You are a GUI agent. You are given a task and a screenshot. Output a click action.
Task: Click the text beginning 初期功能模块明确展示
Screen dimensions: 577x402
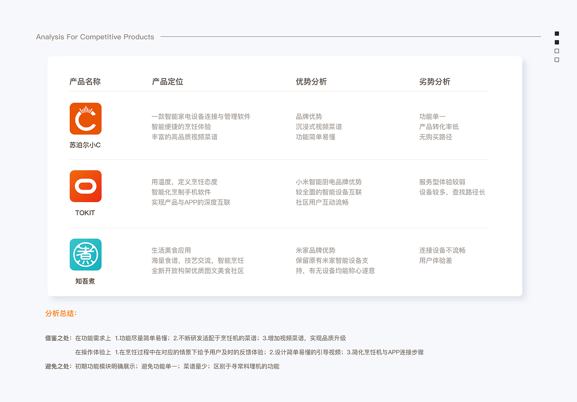click(x=177, y=366)
